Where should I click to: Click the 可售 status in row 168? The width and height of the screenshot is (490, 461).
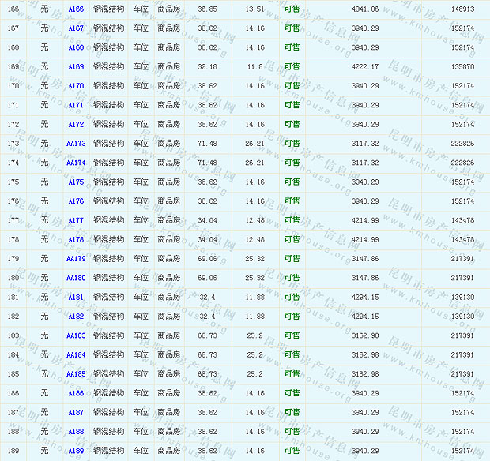click(292, 47)
